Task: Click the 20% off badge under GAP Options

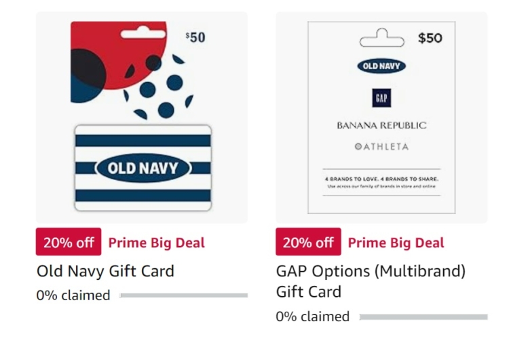Action: tap(308, 242)
